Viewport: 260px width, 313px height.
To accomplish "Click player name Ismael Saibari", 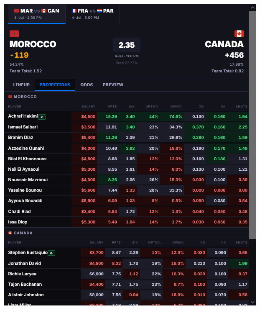I will click(x=23, y=127).
